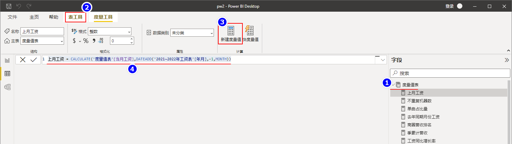Open the 文件 menu tab
The width and height of the screenshot is (512, 144).
[x=12, y=17]
